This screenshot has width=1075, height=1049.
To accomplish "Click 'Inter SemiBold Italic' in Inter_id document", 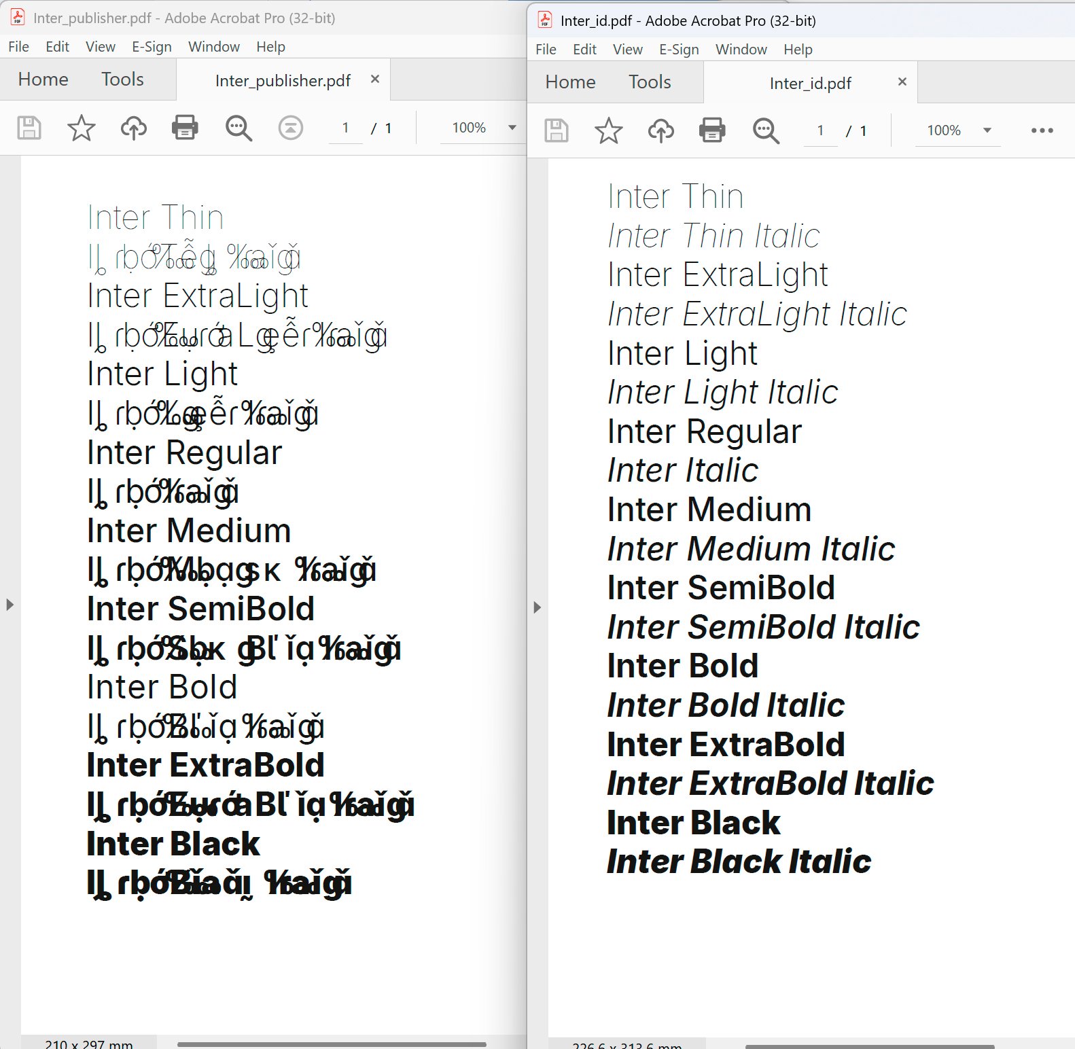I will [763, 626].
